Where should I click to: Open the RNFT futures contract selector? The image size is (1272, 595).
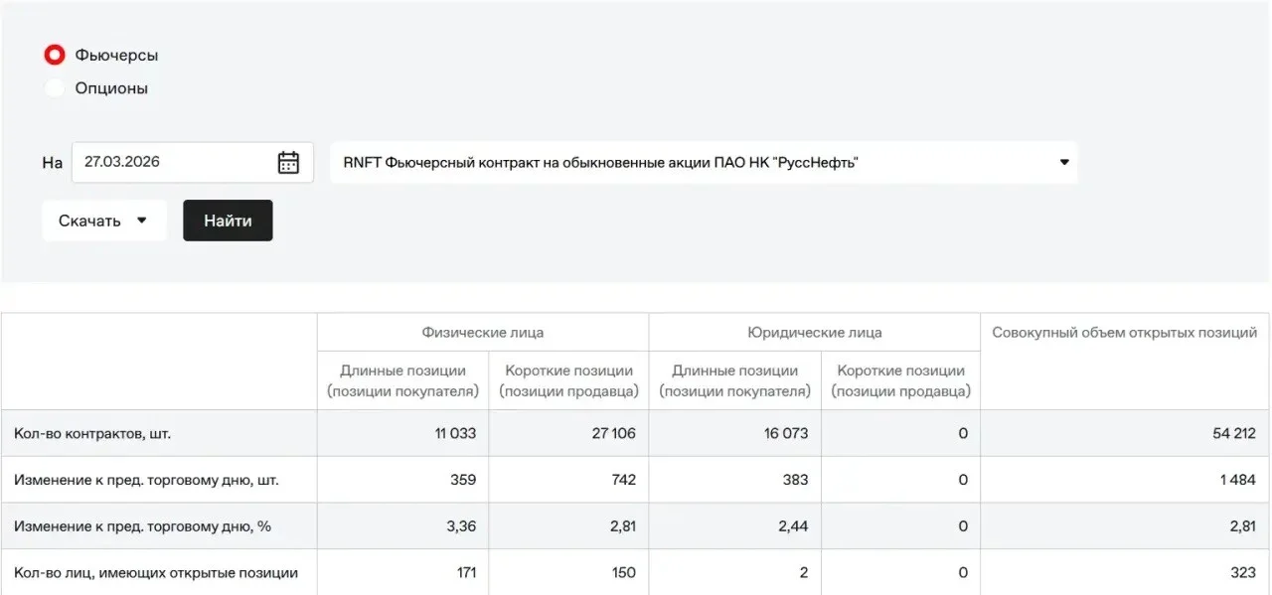[704, 162]
